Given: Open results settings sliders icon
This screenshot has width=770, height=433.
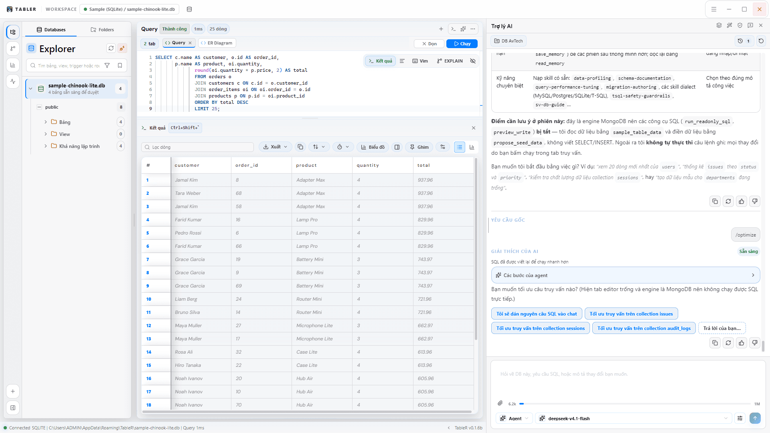Looking at the screenshot, I should click(443, 147).
